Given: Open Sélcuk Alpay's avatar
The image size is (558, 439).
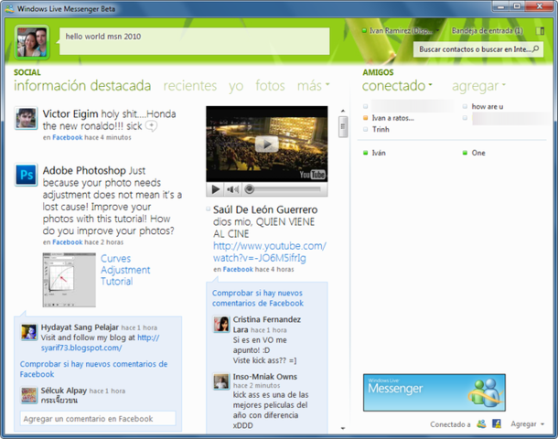Looking at the screenshot, I should 29,395.
